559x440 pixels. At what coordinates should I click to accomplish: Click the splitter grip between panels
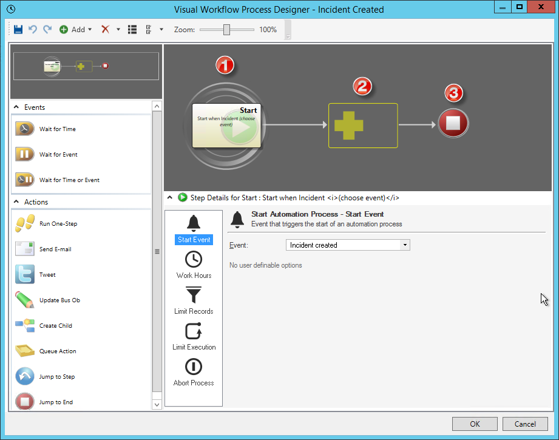[x=157, y=251]
